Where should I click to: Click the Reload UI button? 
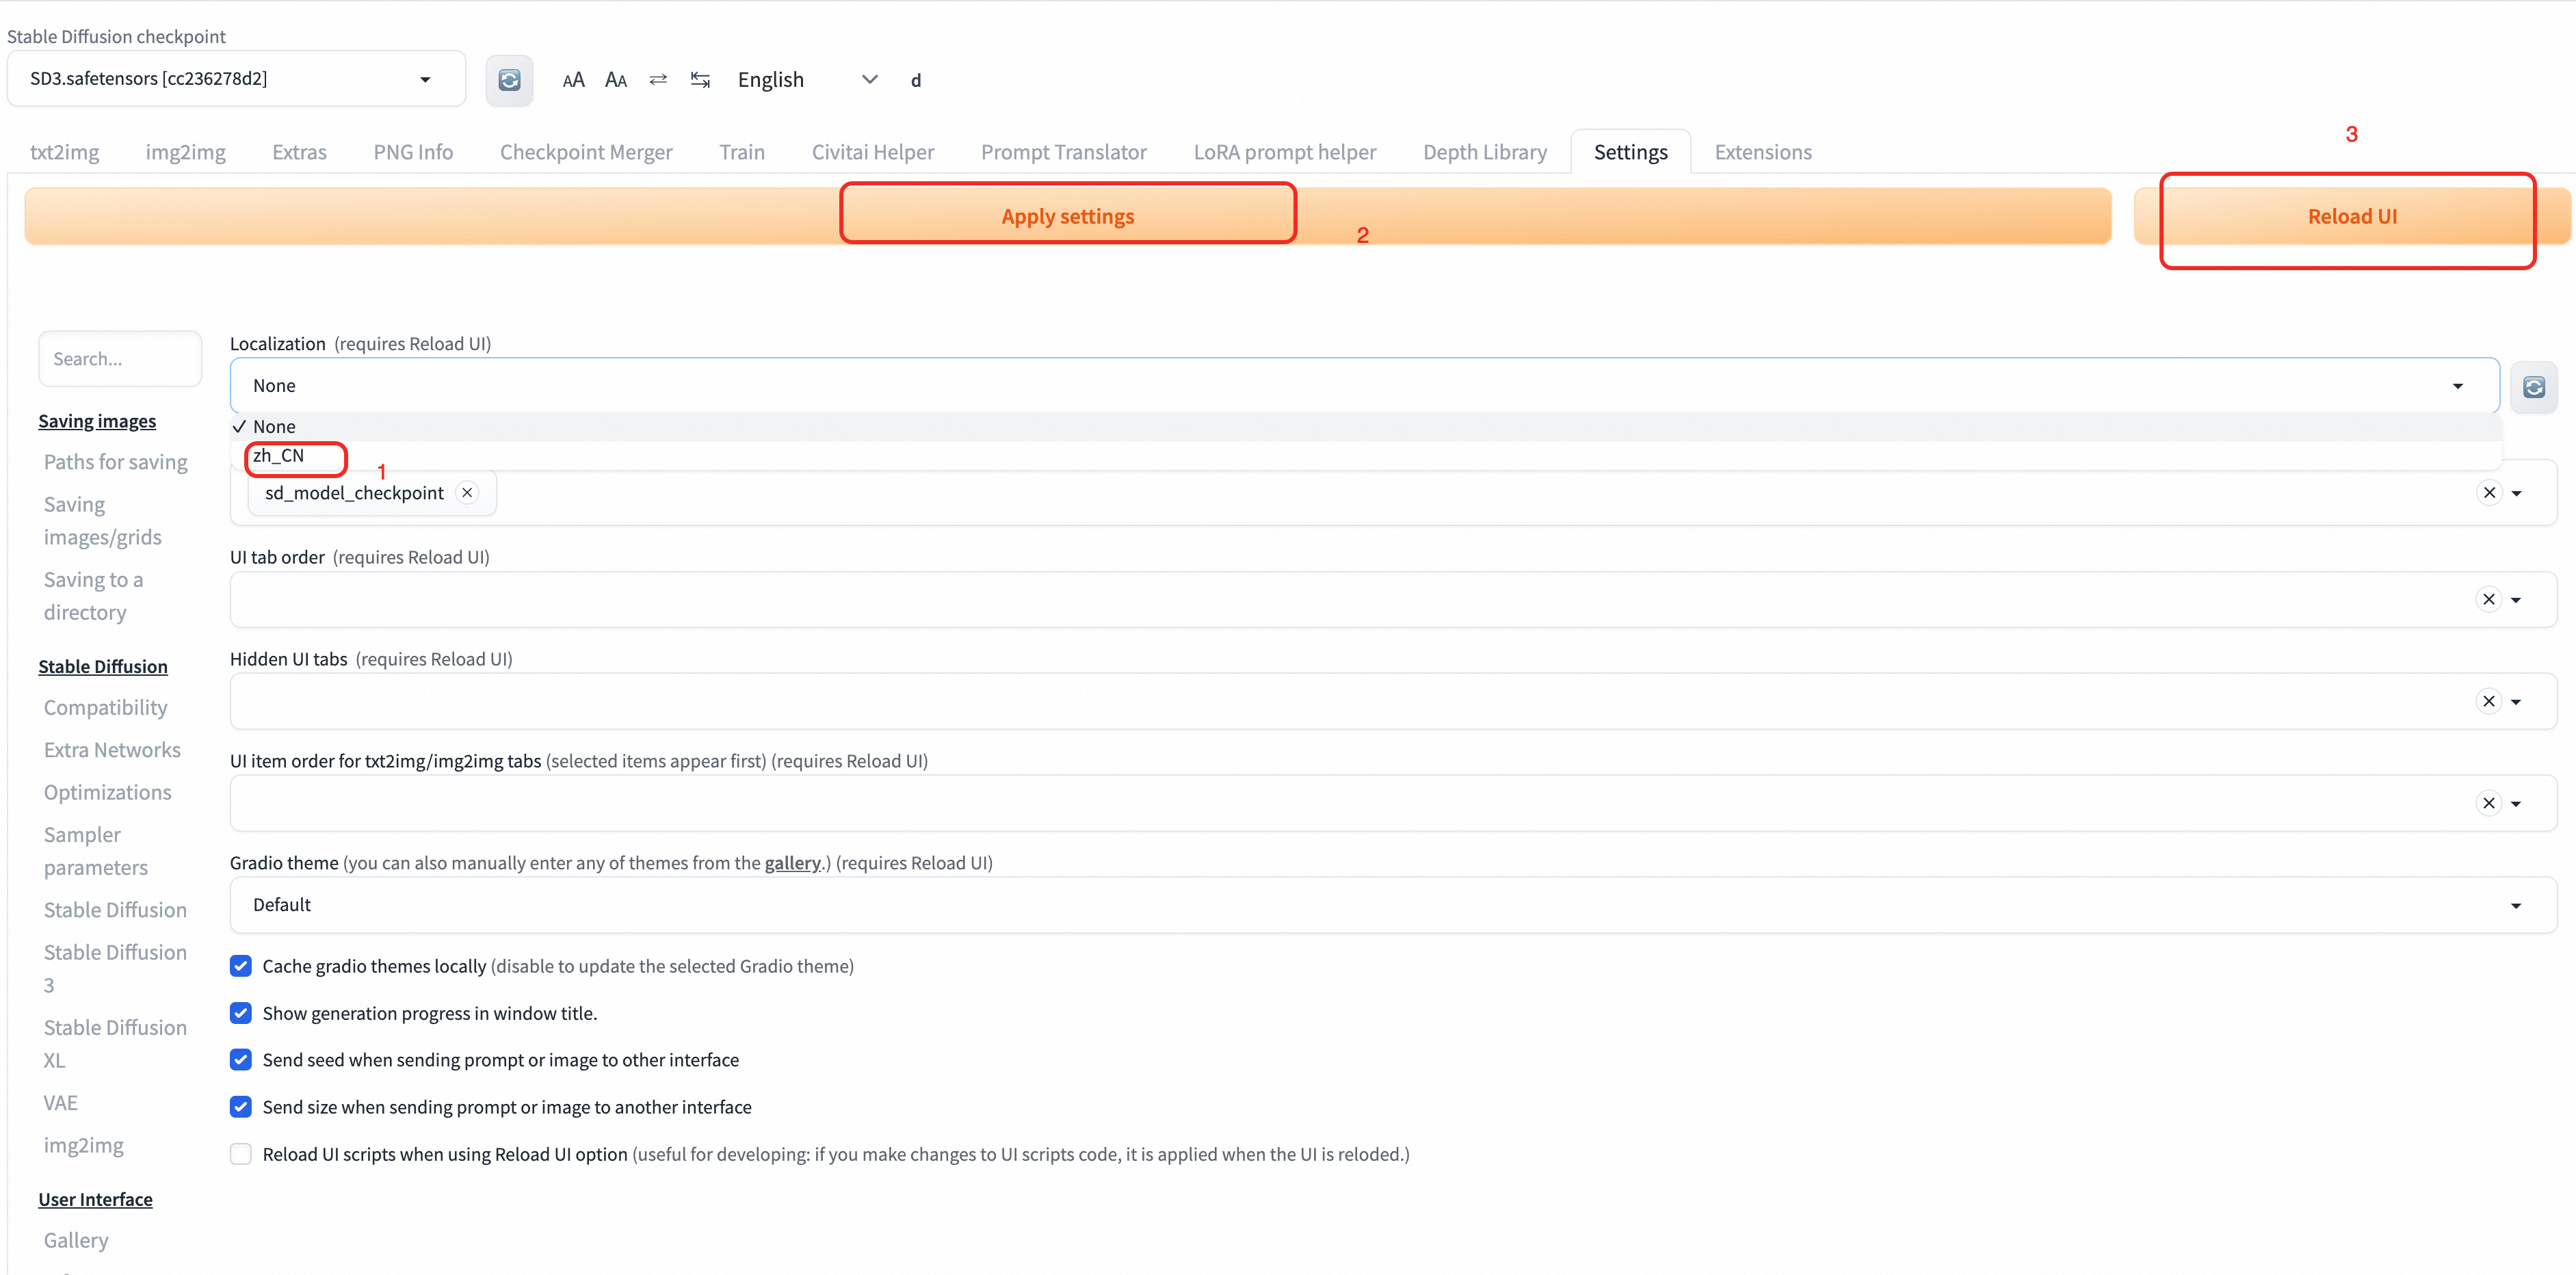(2352, 216)
